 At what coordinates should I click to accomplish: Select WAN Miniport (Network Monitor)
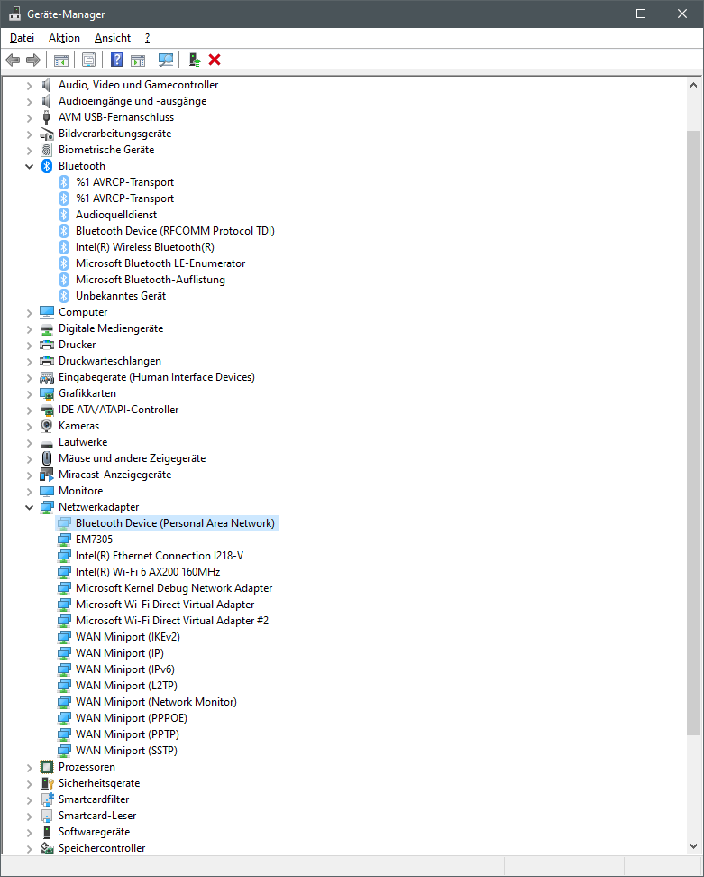pos(156,702)
